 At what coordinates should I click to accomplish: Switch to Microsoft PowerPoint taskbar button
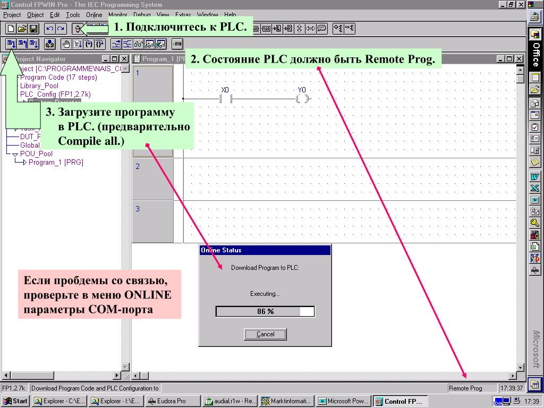click(x=344, y=401)
